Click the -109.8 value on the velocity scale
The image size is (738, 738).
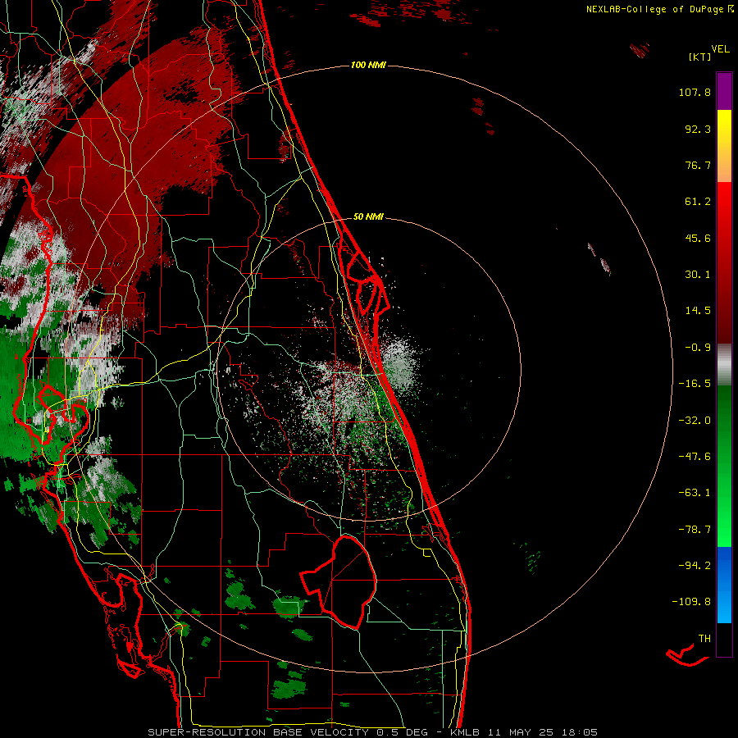691,602
